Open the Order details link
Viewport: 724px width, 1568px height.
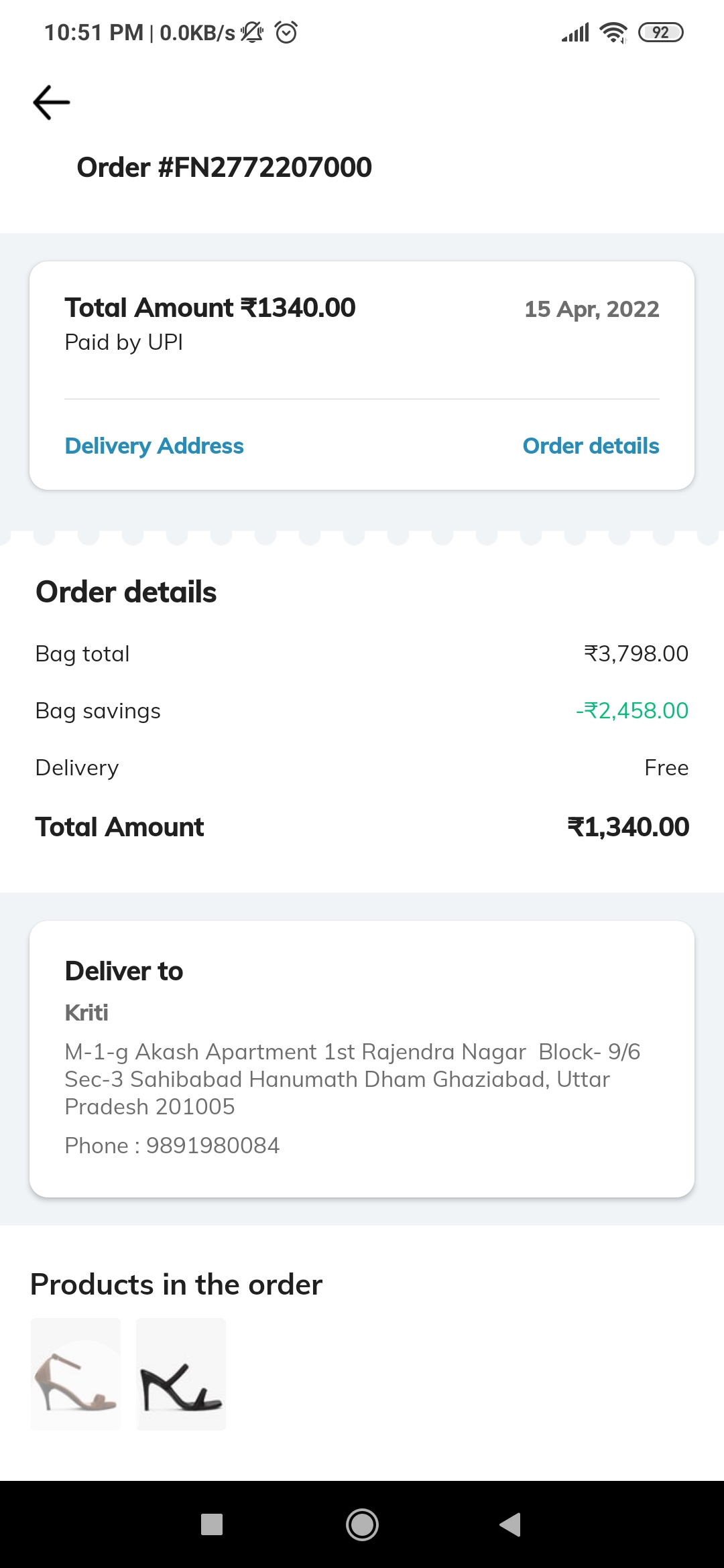591,446
